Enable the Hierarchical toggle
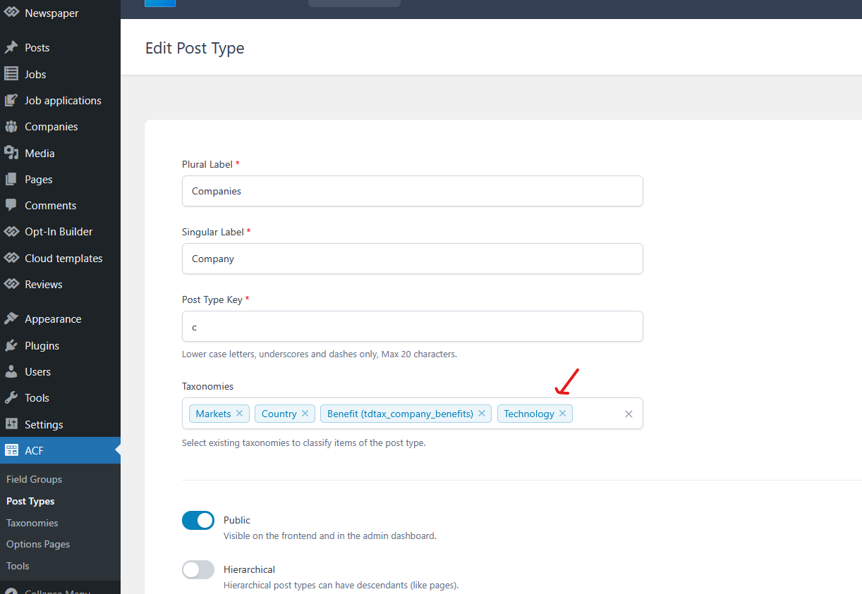This screenshot has height=594, width=862. (198, 569)
